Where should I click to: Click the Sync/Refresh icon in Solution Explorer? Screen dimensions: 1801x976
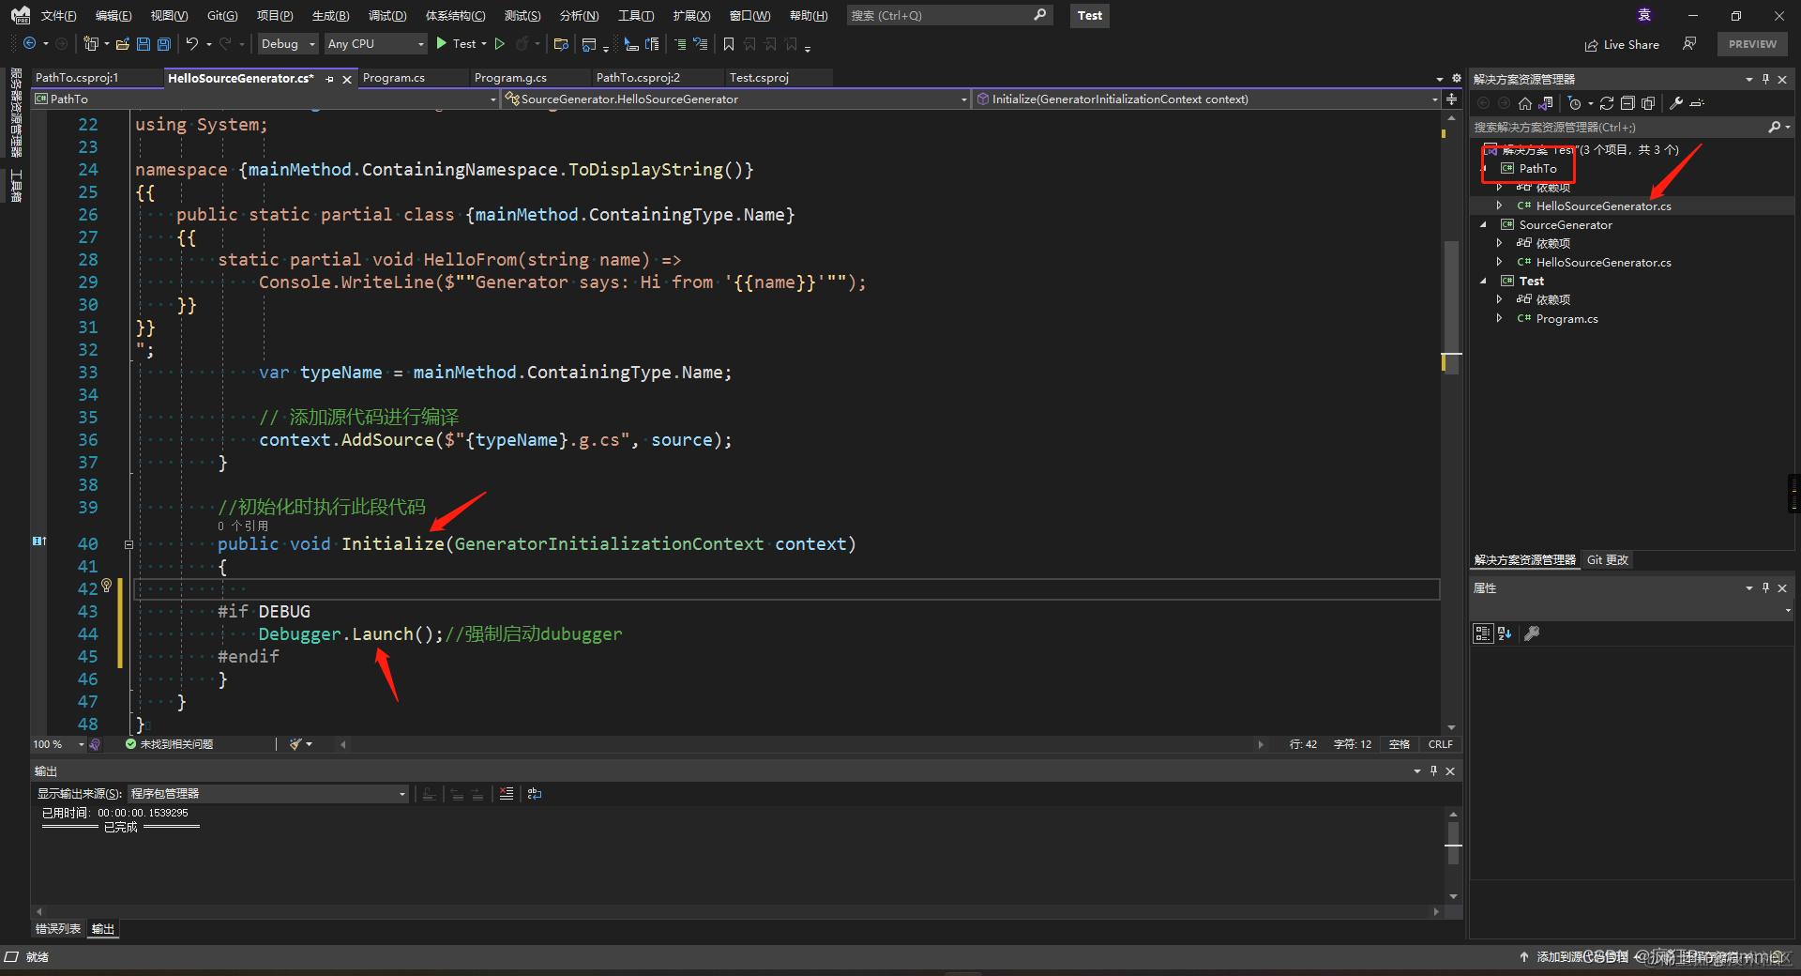pyautogui.click(x=1607, y=103)
